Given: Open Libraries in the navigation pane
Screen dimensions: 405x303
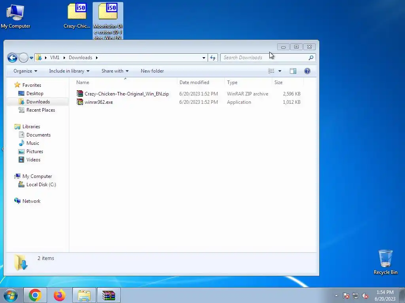Looking at the screenshot, I should pyautogui.click(x=31, y=127).
